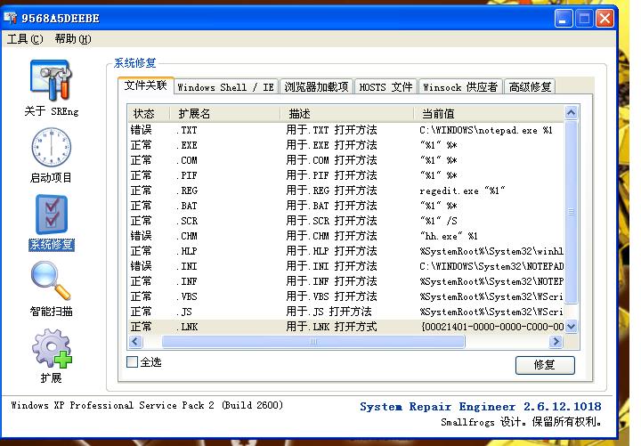Viewport: 641px width, 446px height.
Task: Open the 关于 SREng hammer icon
Action: (51, 80)
